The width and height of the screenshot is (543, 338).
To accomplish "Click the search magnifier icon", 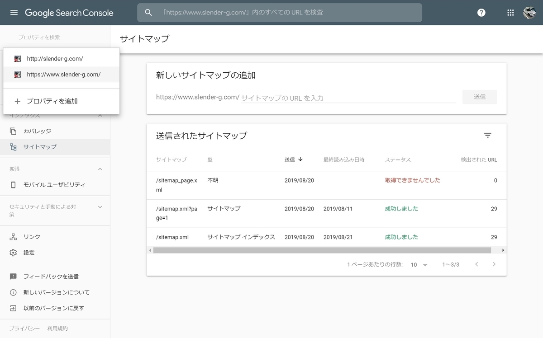I will (148, 13).
